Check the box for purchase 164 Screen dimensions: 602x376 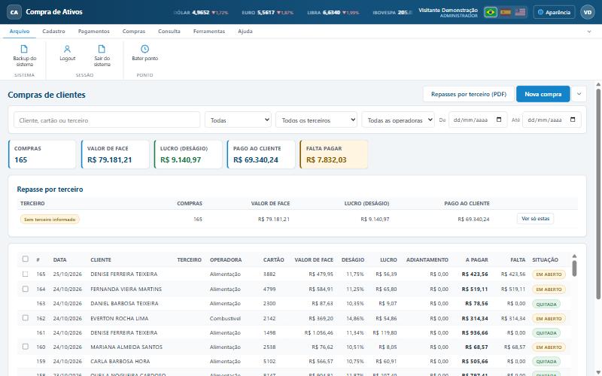(26, 289)
